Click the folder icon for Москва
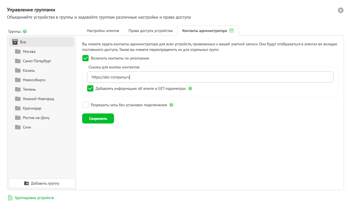This screenshot has width=351, height=208. [18, 51]
